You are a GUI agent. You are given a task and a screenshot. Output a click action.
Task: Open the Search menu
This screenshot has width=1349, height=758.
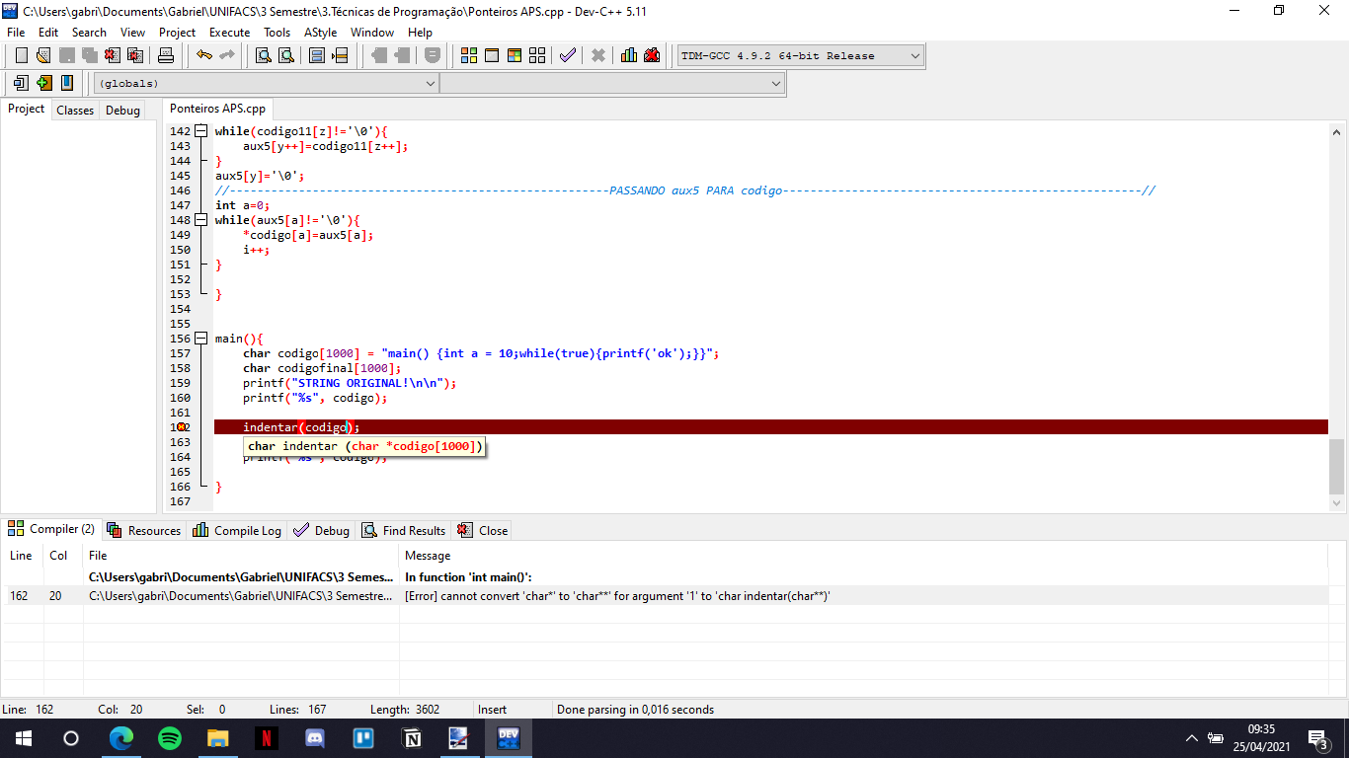click(x=89, y=33)
